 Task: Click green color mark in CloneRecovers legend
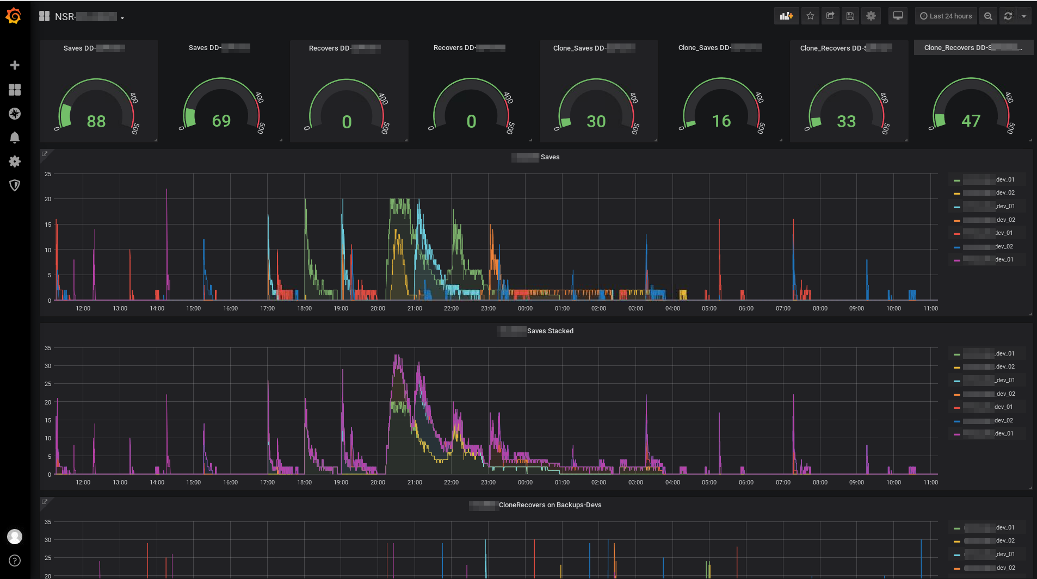pyautogui.click(x=956, y=528)
